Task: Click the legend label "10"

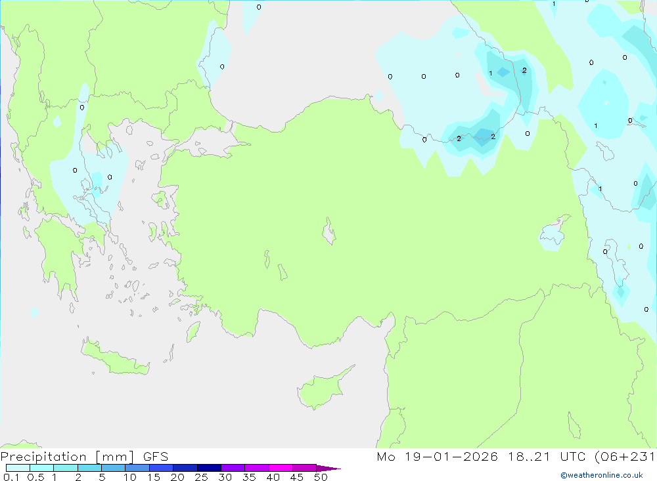Action: (130, 477)
